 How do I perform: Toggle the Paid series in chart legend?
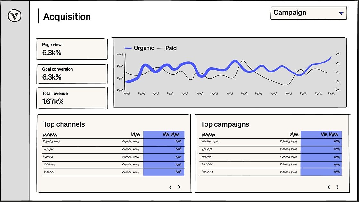167,48
